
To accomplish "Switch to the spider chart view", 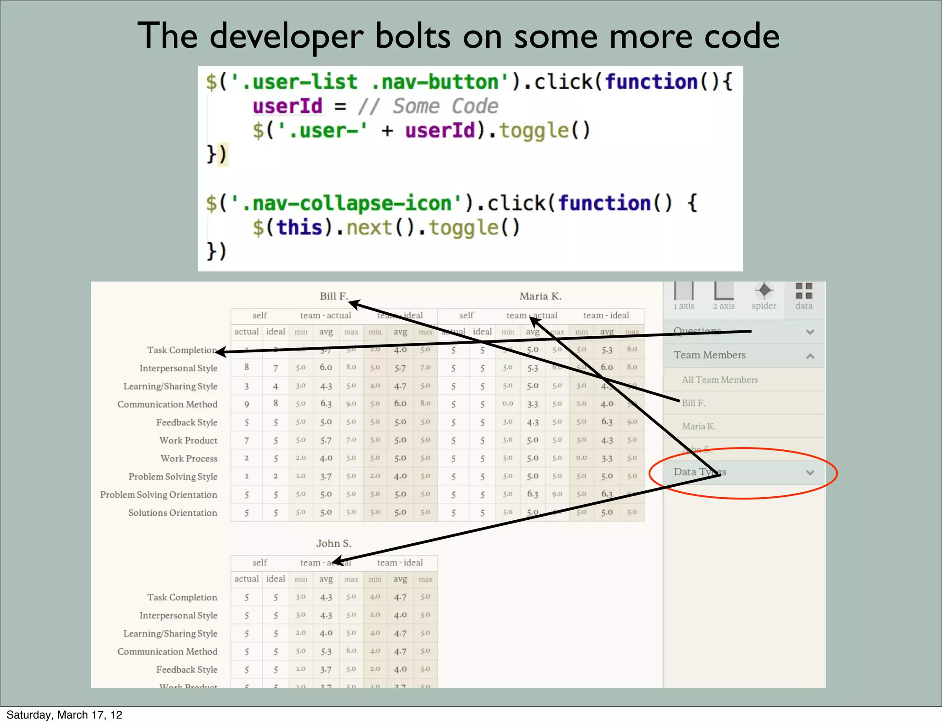I will 764,296.
